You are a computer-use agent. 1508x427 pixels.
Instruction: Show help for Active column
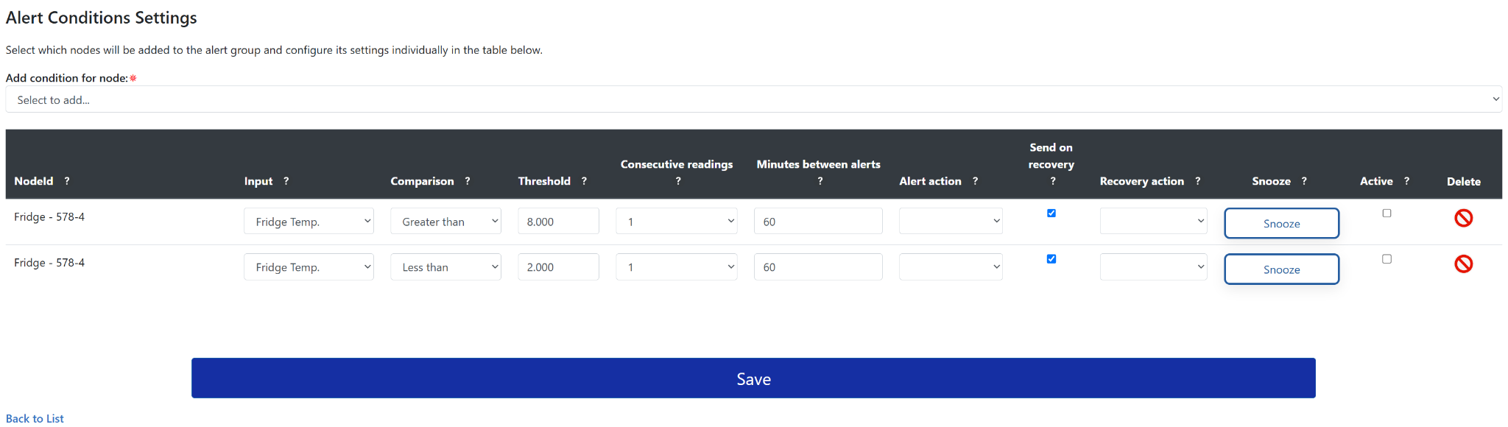(x=1406, y=181)
